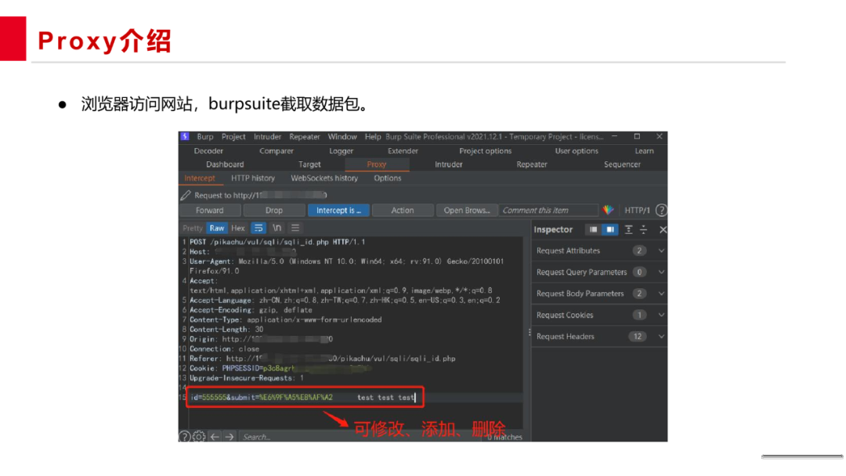Open search help question mark icon
Image resolution: width=846 pixels, height=476 pixels.
185,436
